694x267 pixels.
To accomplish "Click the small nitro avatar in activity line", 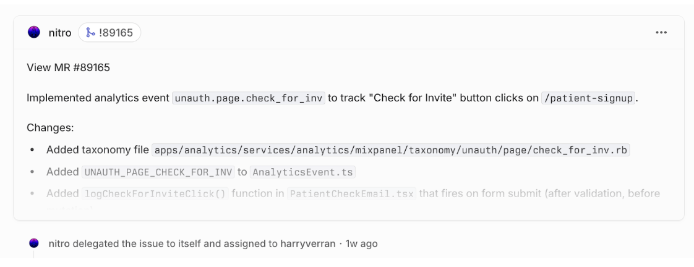I will click(x=34, y=244).
